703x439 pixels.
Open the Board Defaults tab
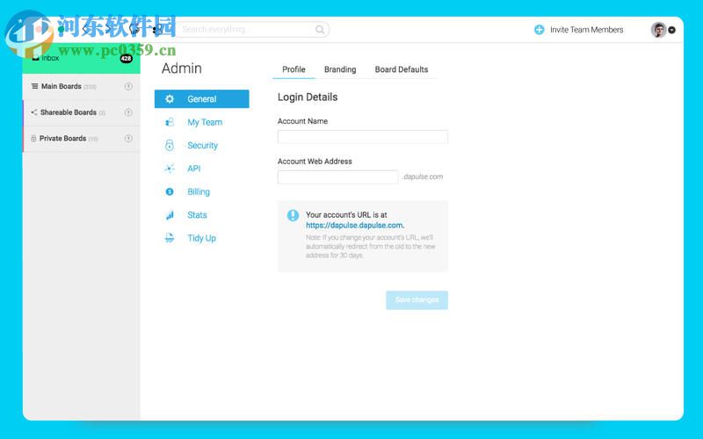point(402,69)
